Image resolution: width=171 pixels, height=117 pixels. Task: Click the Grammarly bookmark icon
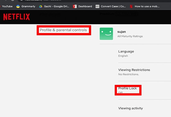point(18,7)
